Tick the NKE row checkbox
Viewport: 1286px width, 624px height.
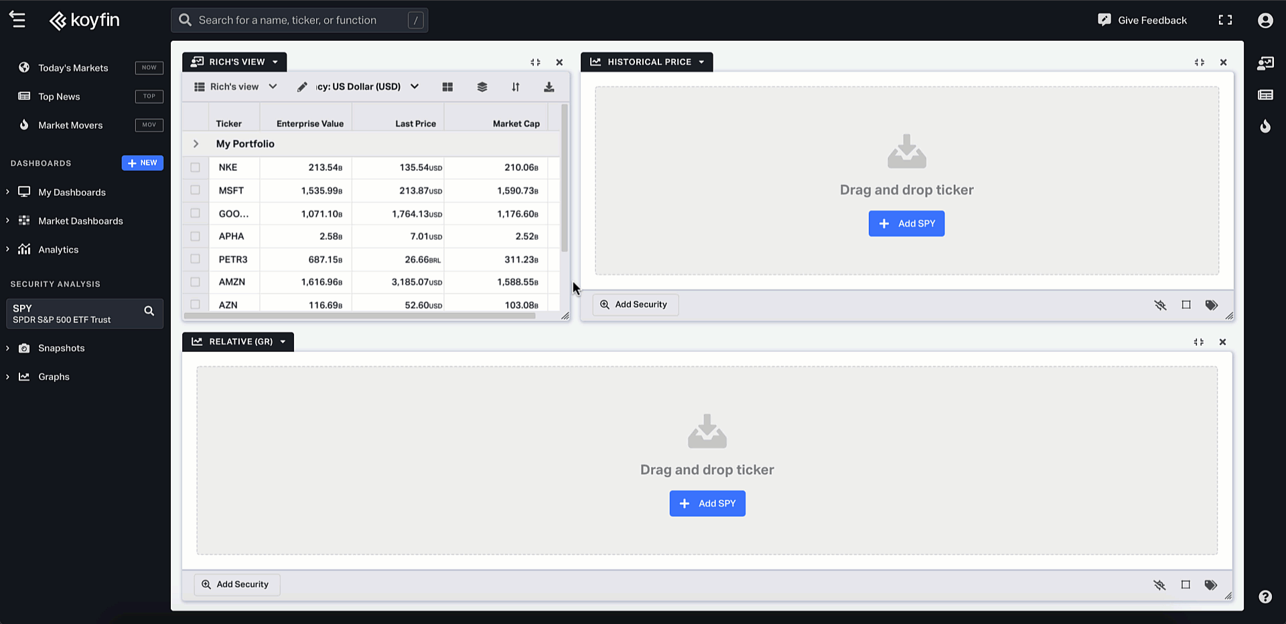pos(195,167)
